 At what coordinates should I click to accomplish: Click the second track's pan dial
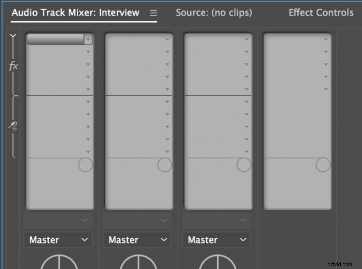click(x=139, y=262)
